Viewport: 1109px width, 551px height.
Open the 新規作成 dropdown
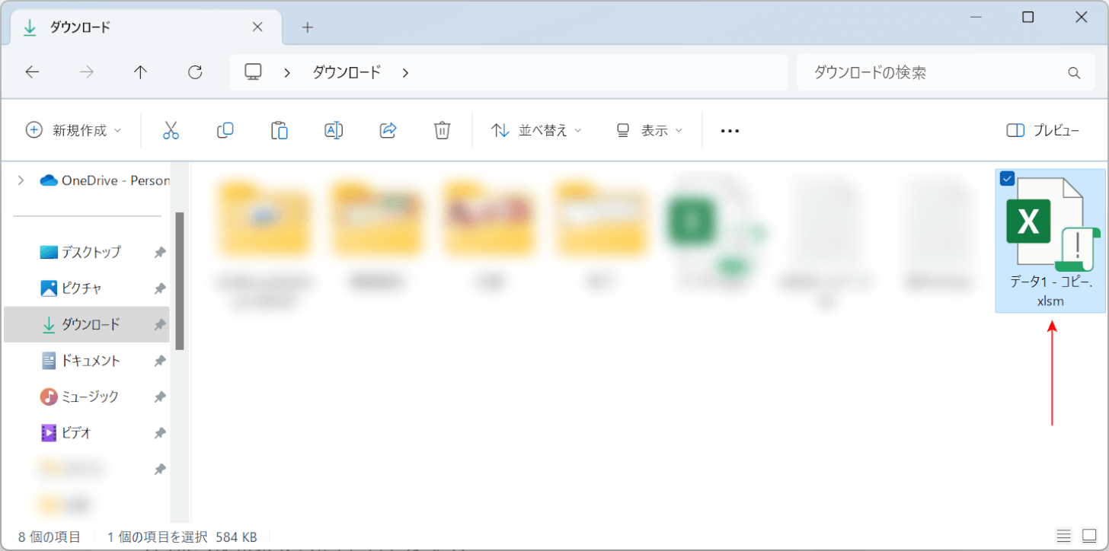[x=73, y=131]
